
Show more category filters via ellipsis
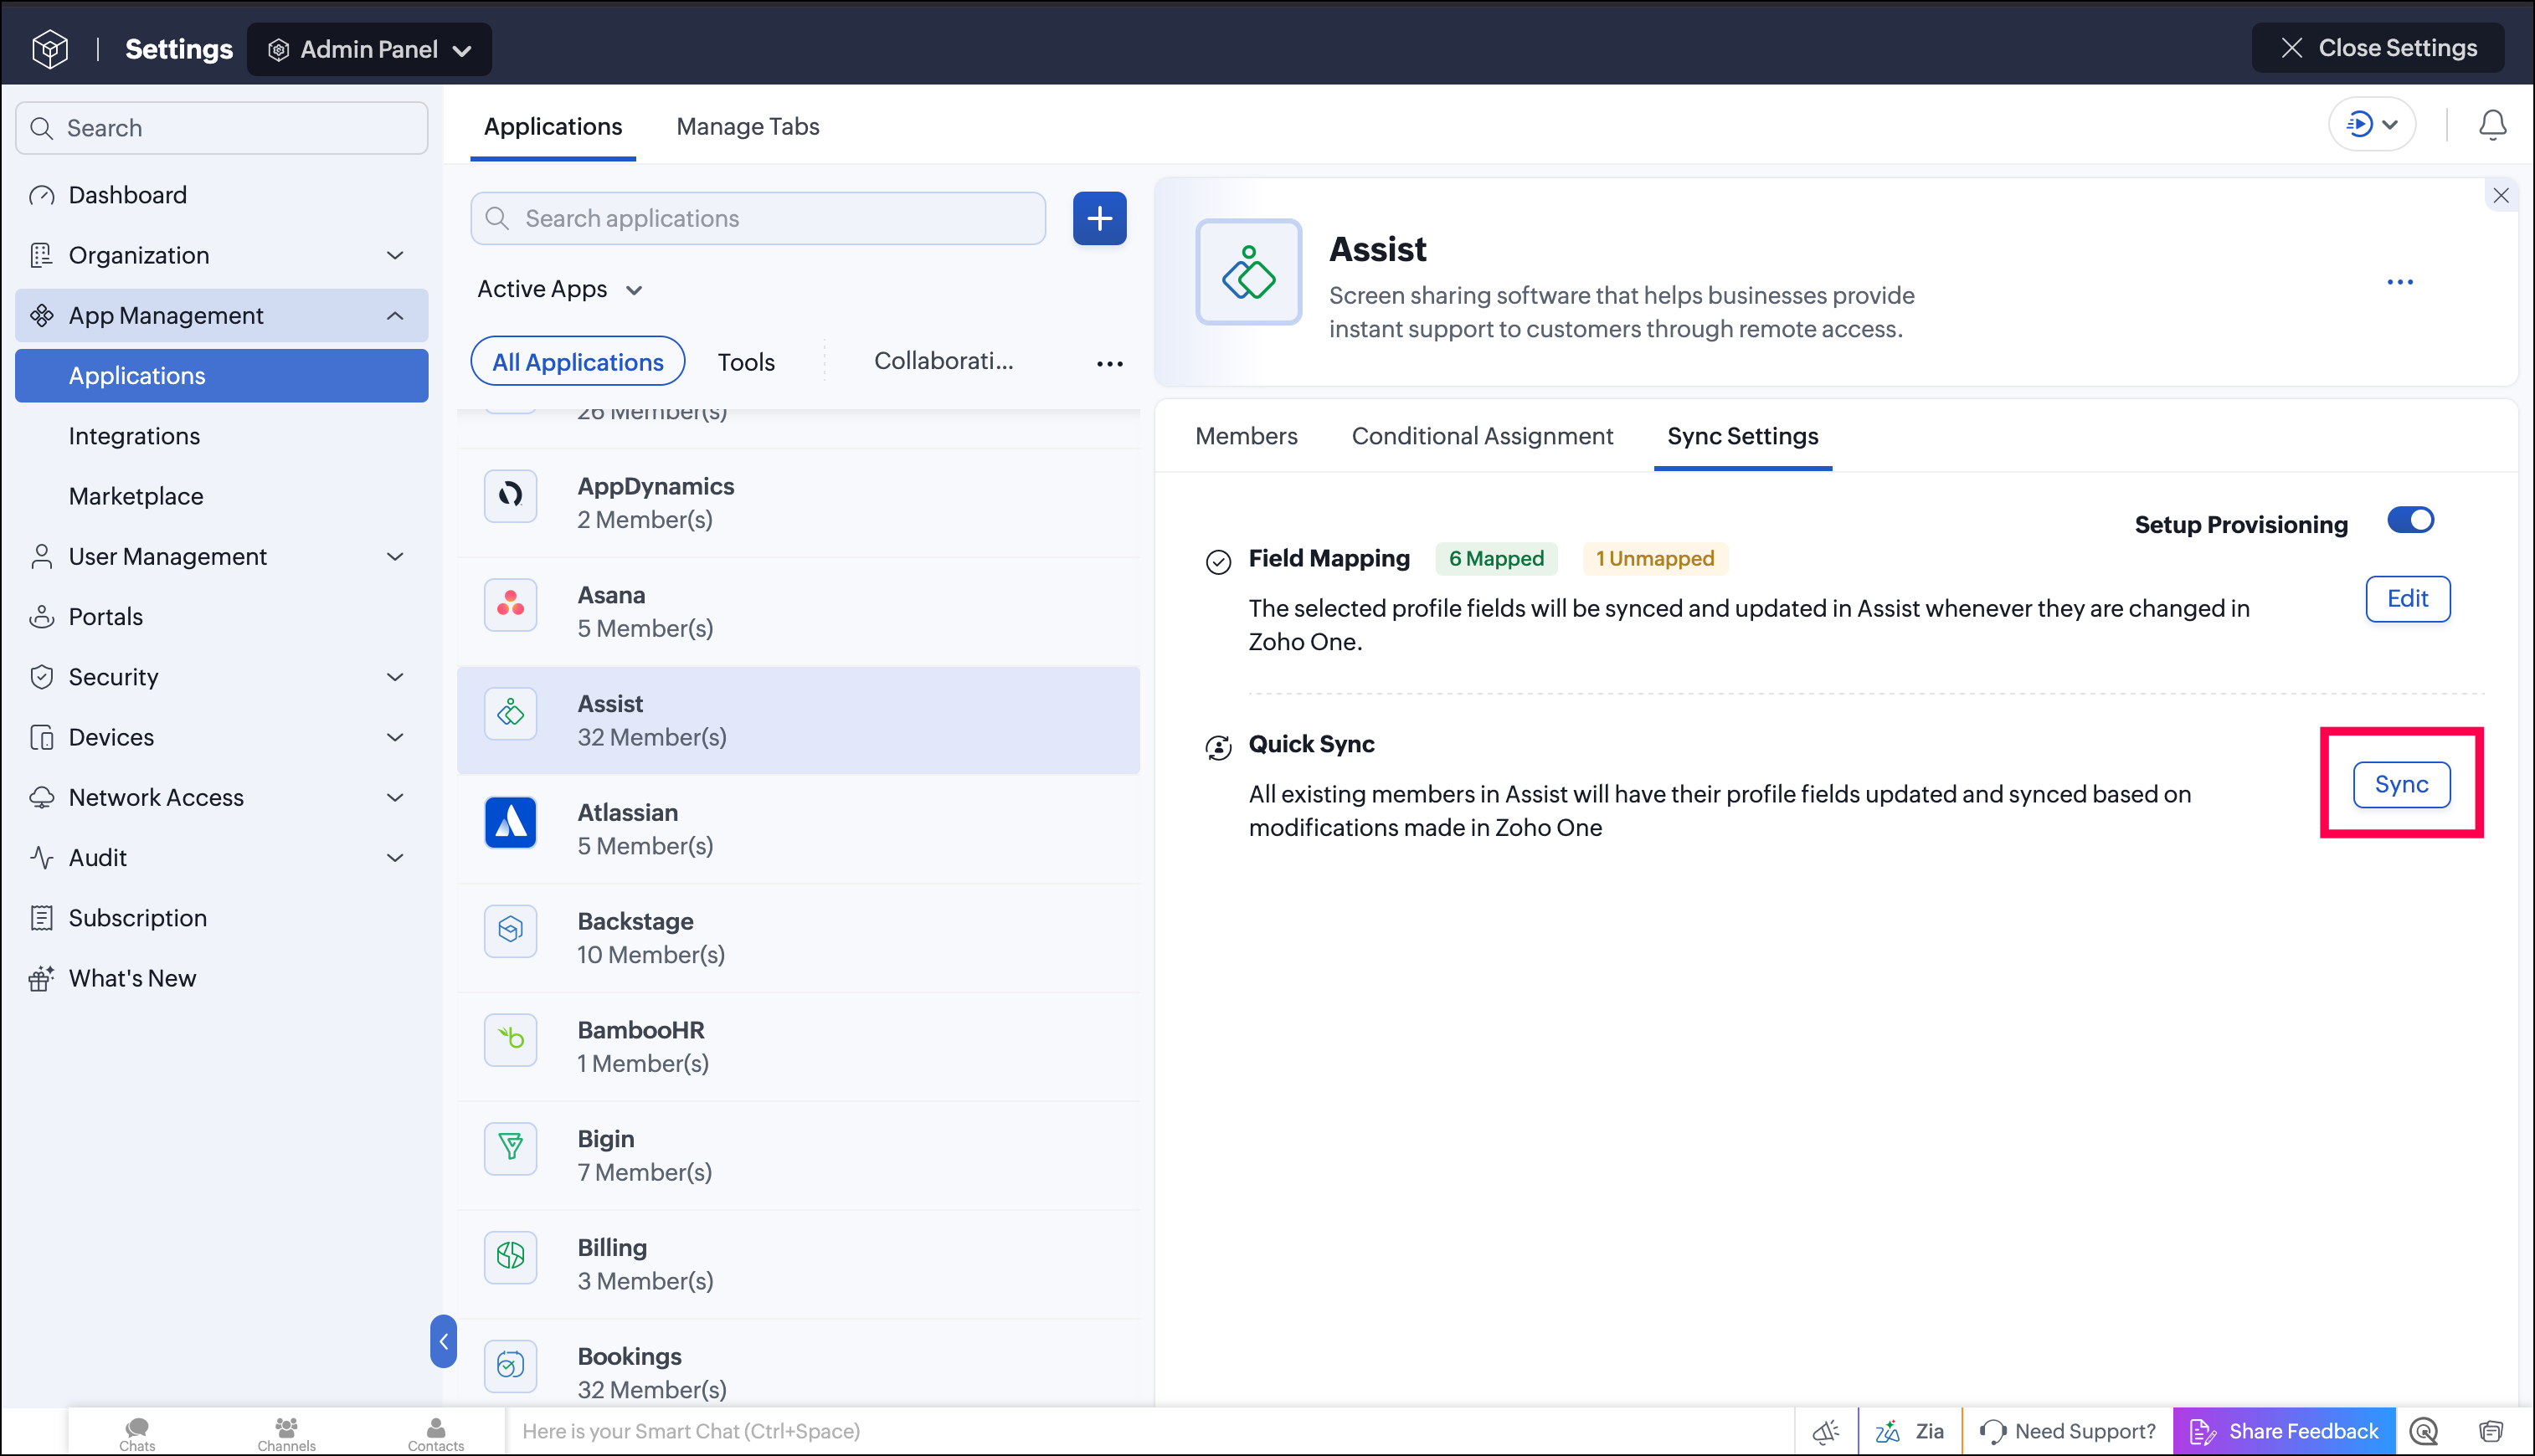(1109, 363)
